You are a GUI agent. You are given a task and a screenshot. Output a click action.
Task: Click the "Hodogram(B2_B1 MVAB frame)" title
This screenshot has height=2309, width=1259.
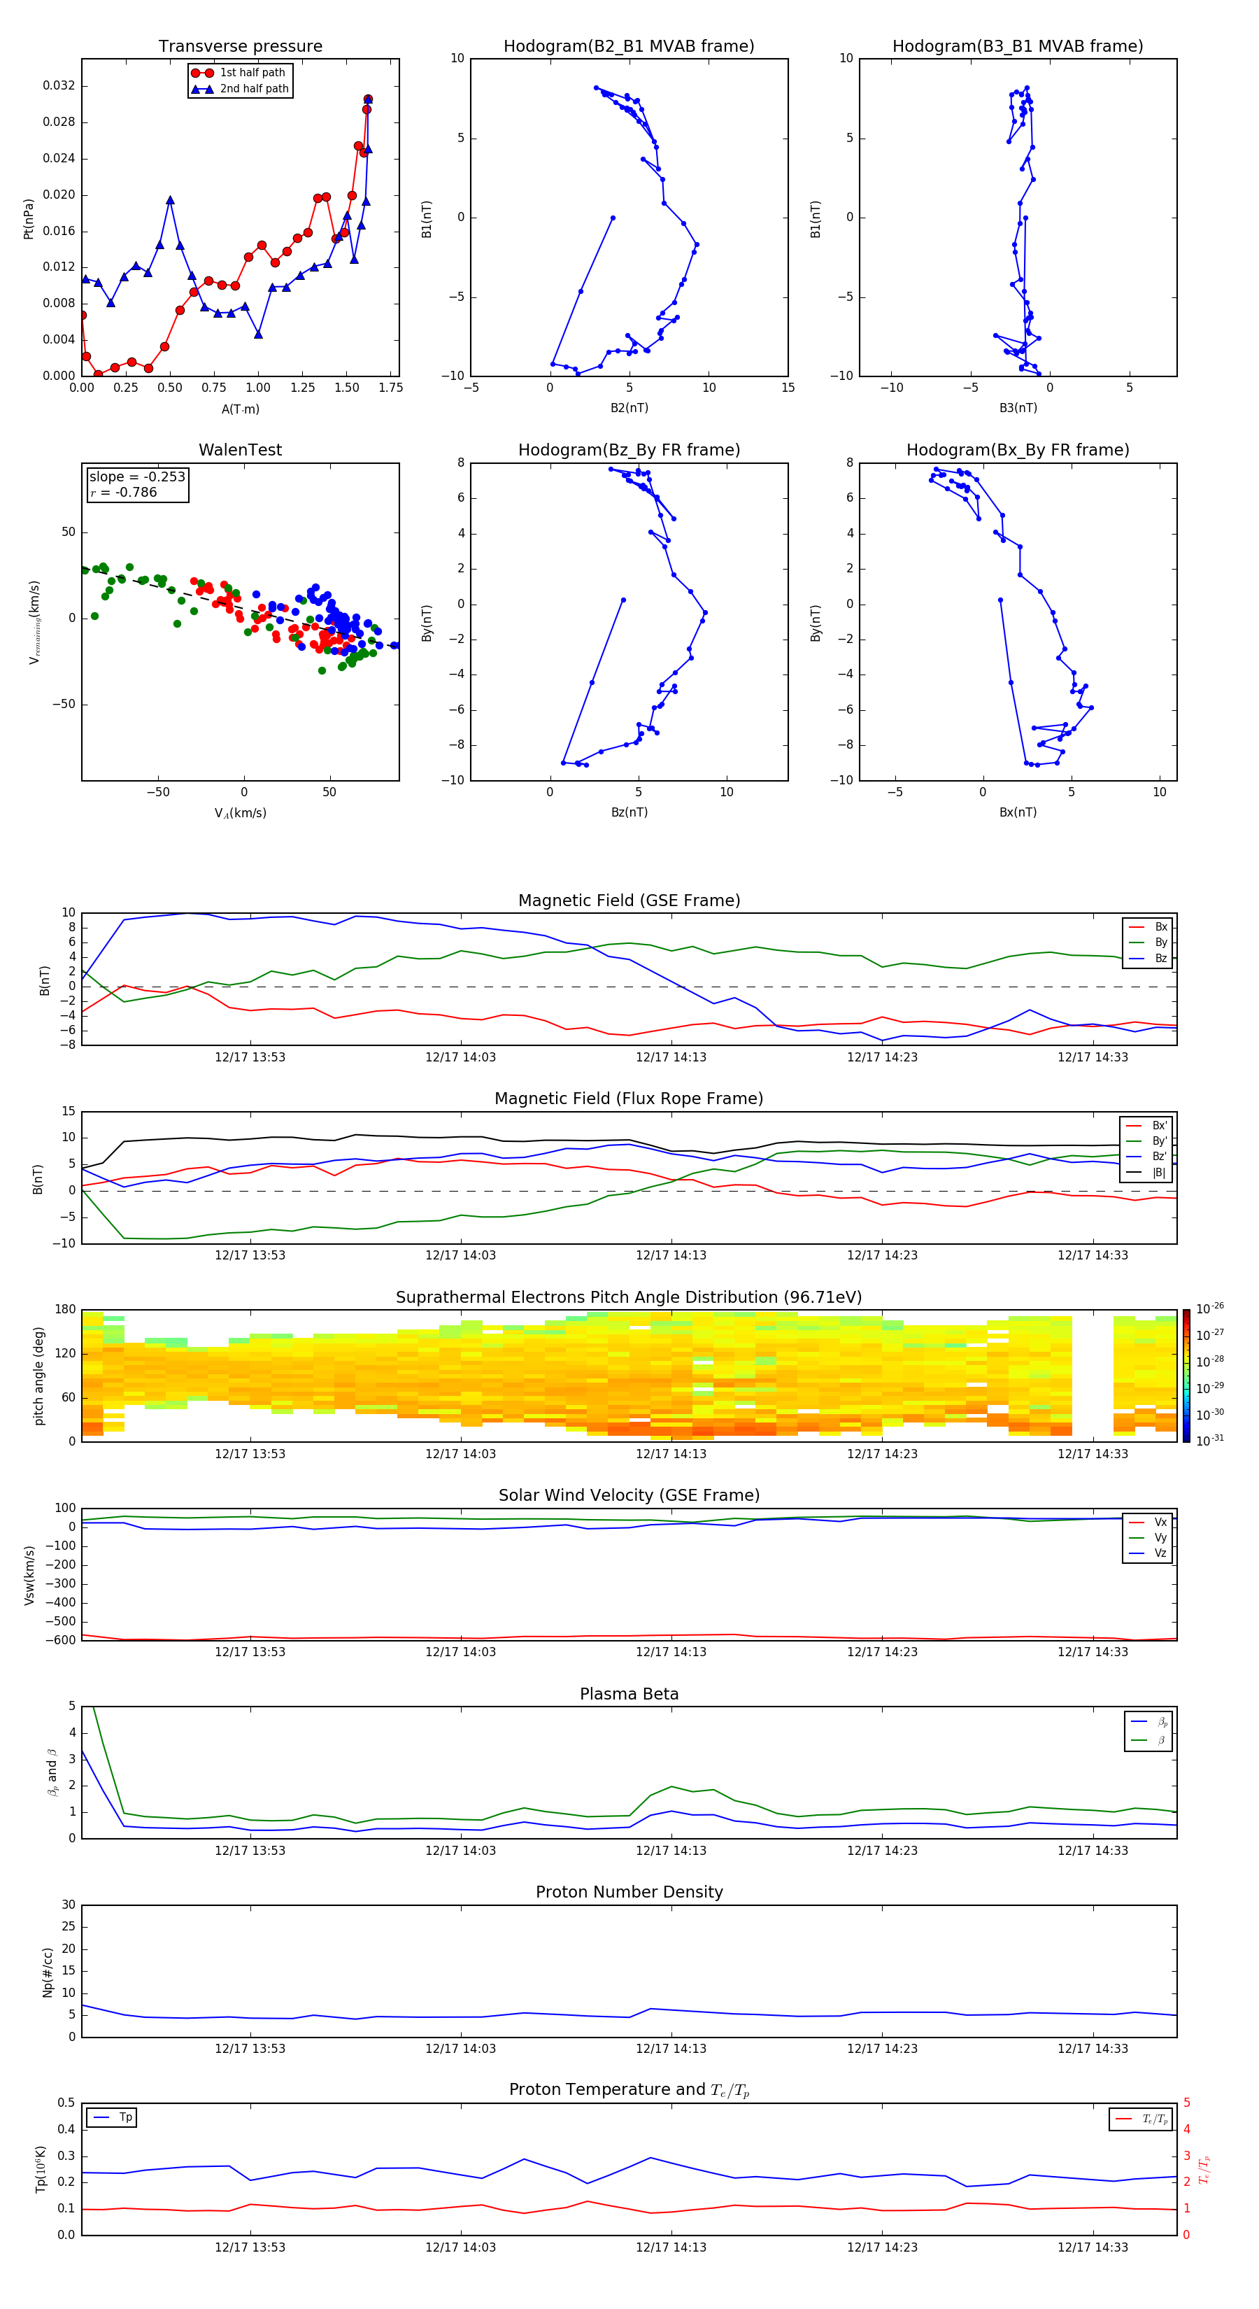pos(628,47)
